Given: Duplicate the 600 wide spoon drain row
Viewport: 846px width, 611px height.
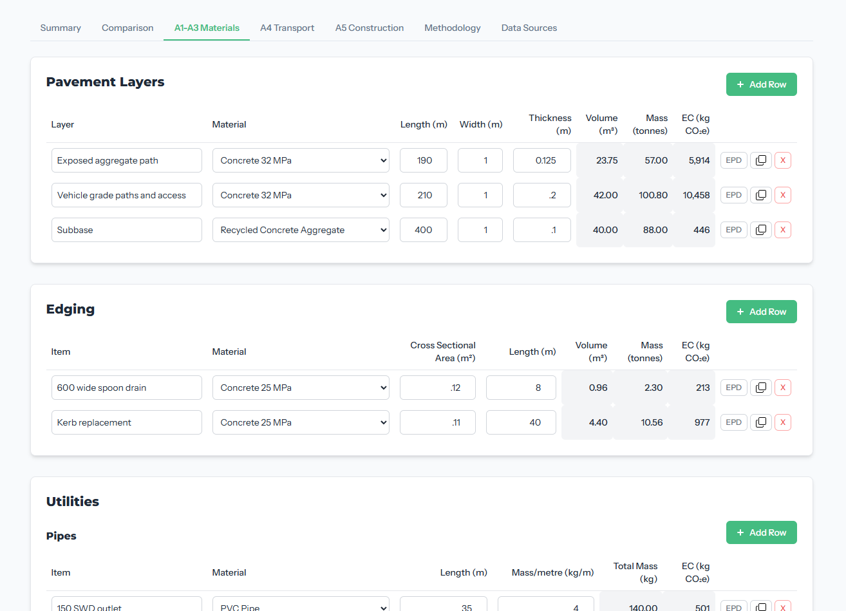Looking at the screenshot, I should [760, 388].
